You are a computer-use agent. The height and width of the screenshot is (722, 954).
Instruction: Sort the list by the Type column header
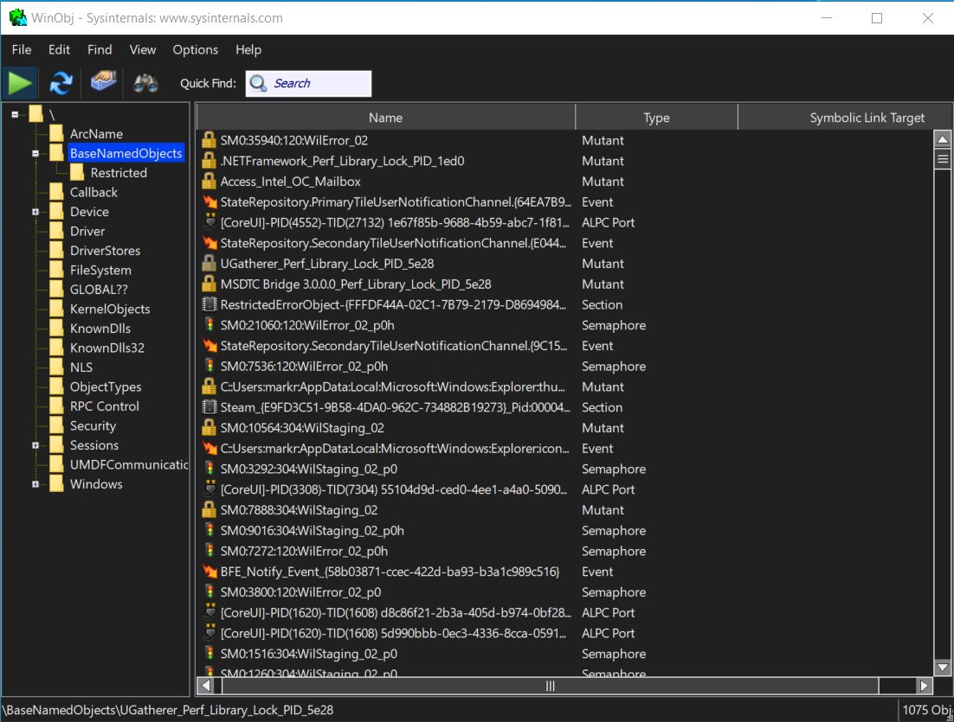click(x=656, y=118)
